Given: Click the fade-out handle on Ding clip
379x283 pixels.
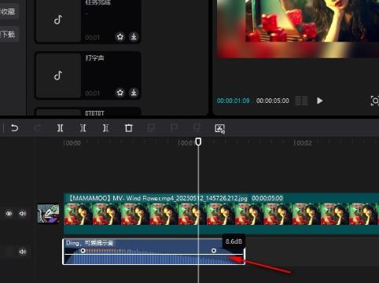Looking at the screenshot, I should coord(214,251).
